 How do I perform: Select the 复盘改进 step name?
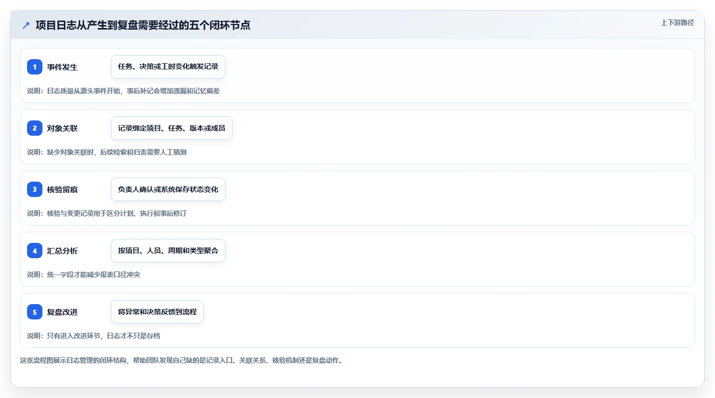[x=62, y=312]
